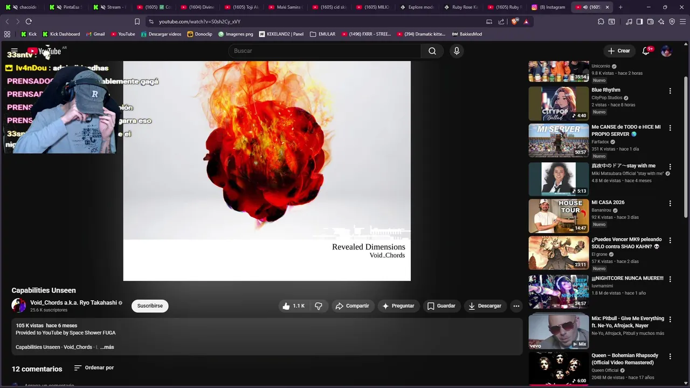Open more actions ellipsis under video
This screenshot has width=690, height=388.
[x=516, y=306]
